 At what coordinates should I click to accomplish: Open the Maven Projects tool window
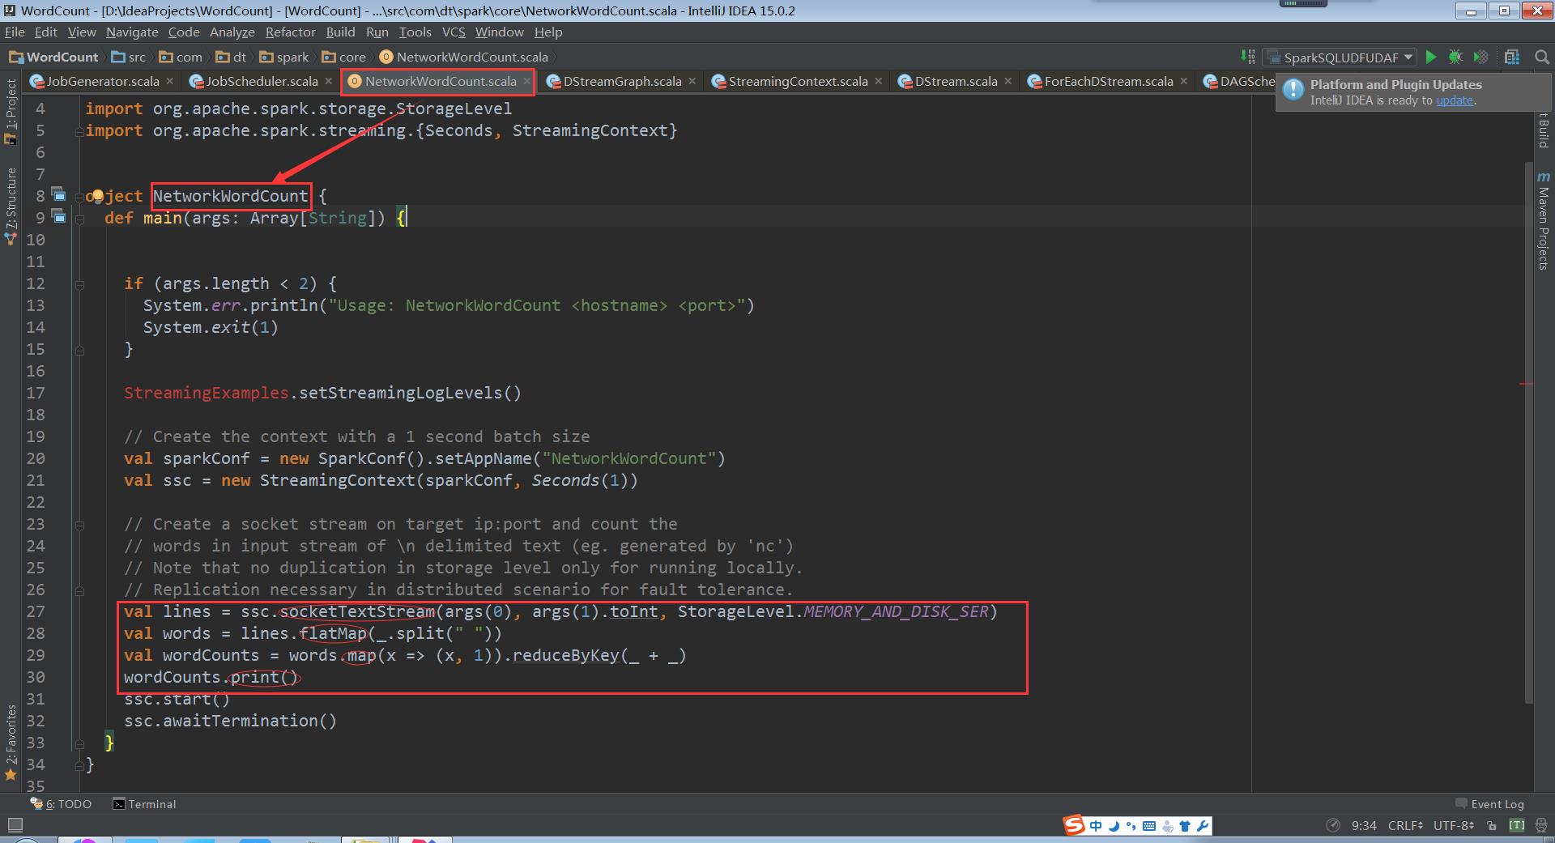click(1543, 220)
